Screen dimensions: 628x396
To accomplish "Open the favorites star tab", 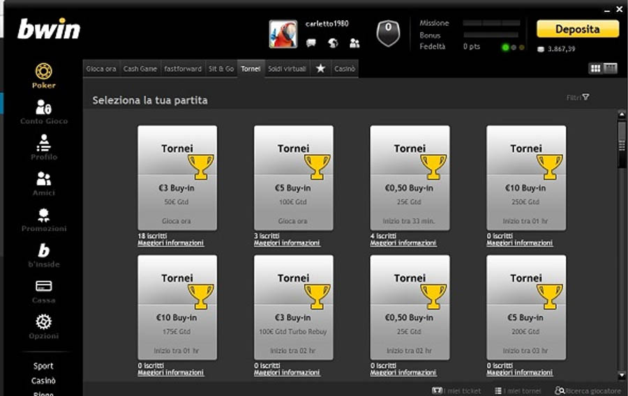I will pos(320,68).
